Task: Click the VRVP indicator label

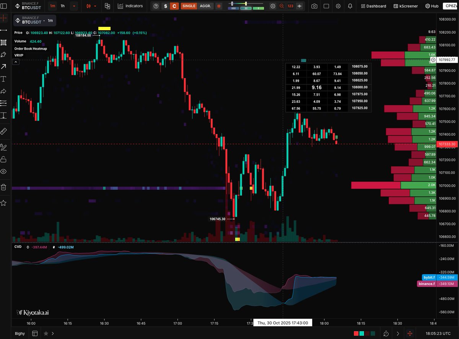Action: [19, 55]
